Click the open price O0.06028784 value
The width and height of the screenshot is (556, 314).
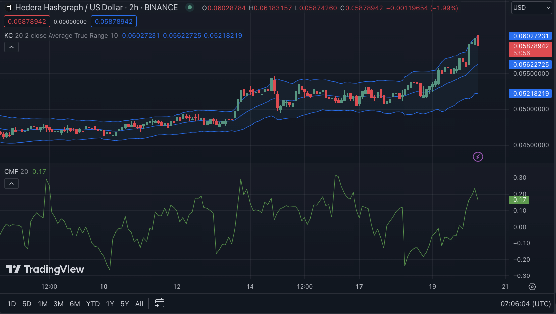224,8
